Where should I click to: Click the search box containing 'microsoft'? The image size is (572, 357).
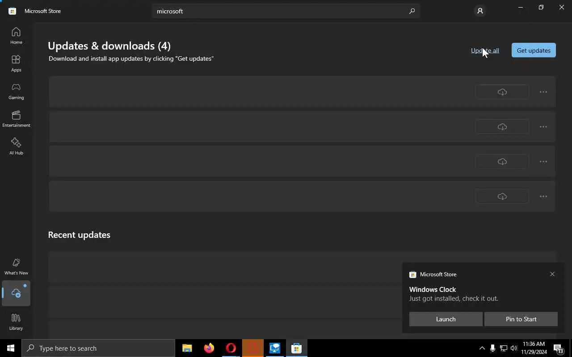coord(286,11)
